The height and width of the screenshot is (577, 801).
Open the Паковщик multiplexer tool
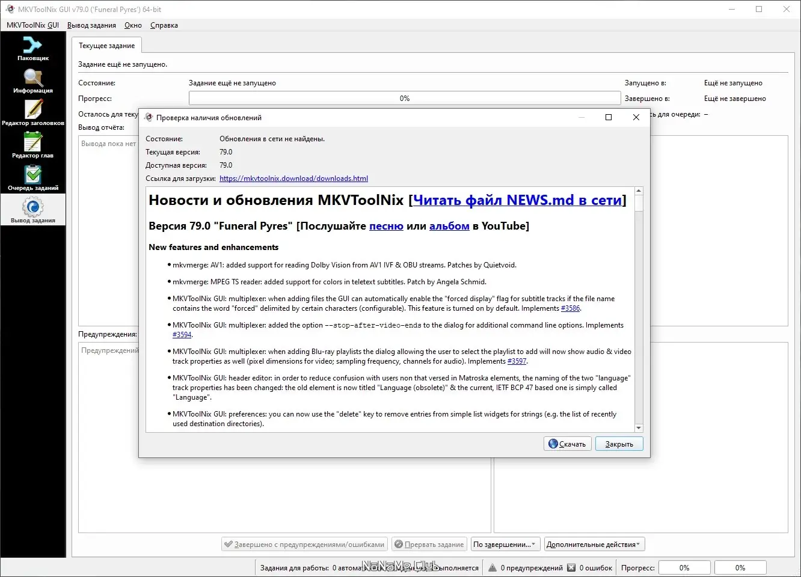[32, 48]
